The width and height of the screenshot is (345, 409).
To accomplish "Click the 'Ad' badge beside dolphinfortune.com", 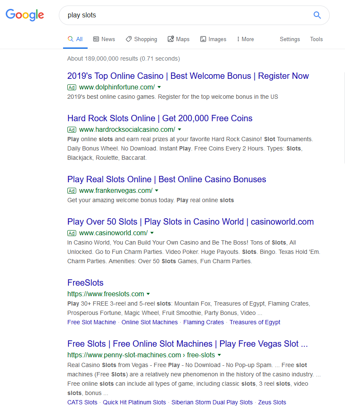I will point(72,87).
